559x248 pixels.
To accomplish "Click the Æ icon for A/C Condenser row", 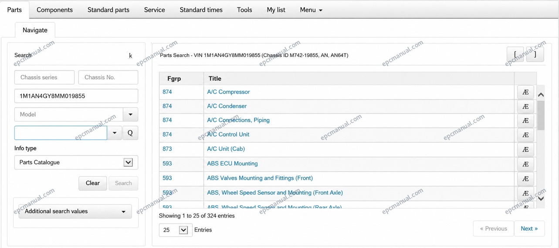I will point(525,107).
